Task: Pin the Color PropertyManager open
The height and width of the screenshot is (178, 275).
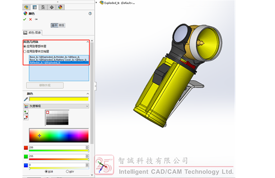Action: click(x=36, y=19)
